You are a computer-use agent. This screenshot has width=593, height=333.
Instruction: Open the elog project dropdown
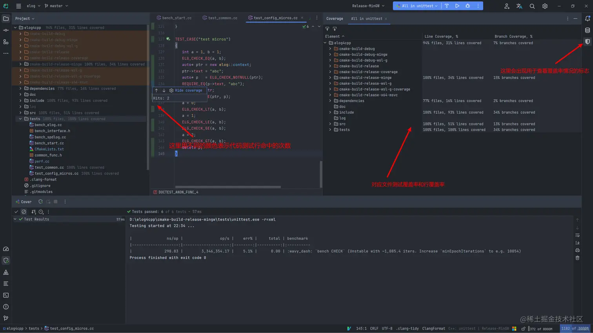[x=33, y=6]
